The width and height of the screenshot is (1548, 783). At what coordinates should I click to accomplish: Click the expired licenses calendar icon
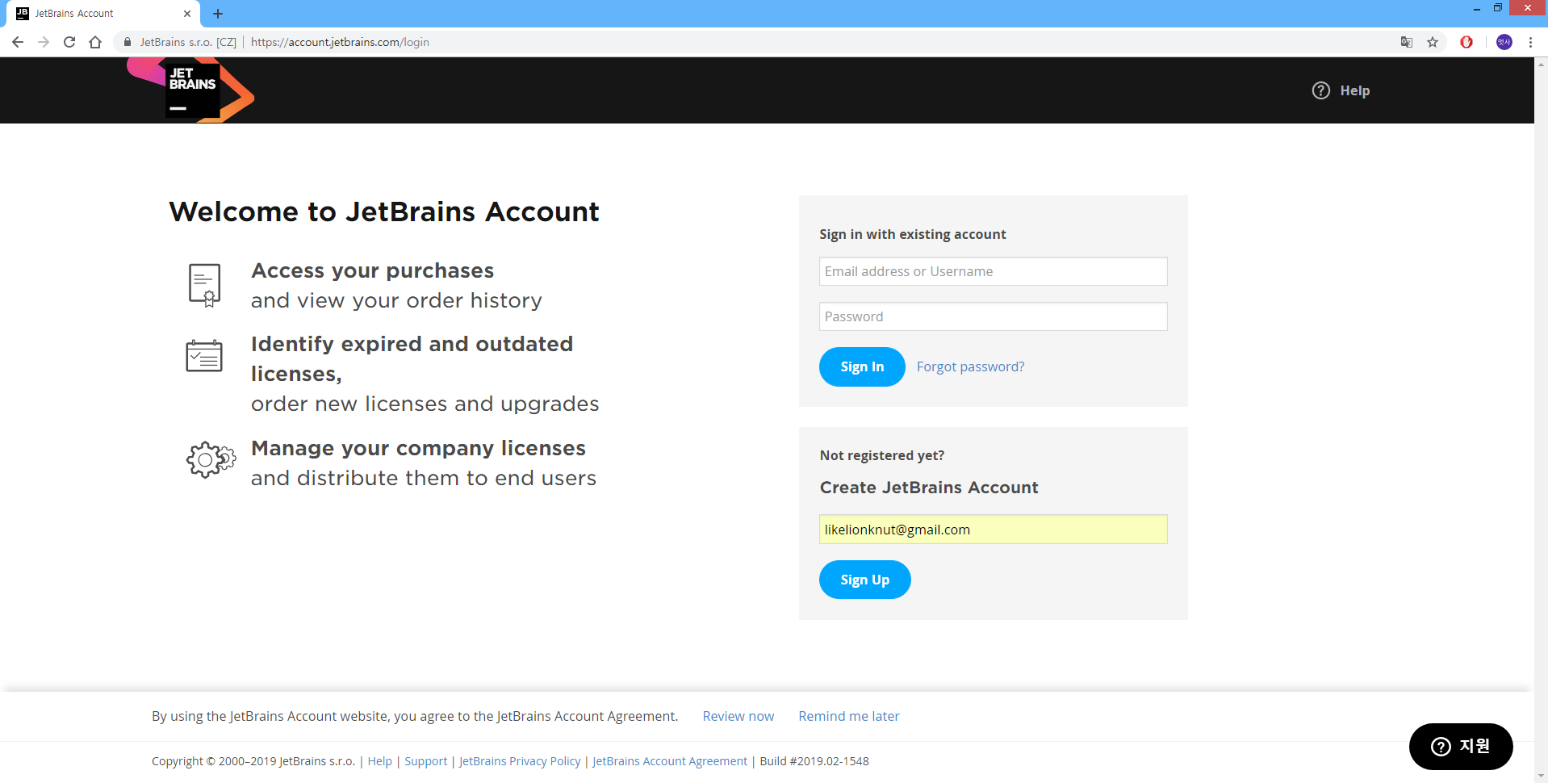tap(204, 355)
